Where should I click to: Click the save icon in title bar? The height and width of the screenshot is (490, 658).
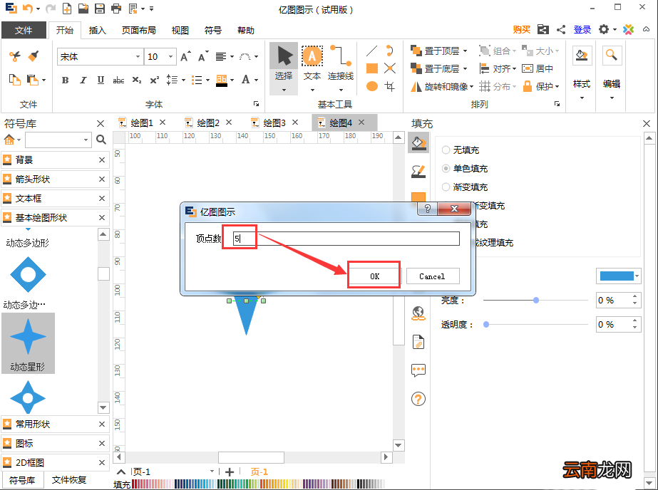(x=100, y=8)
